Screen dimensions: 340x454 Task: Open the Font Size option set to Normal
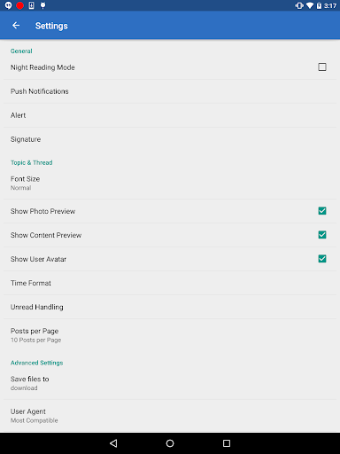(x=170, y=183)
